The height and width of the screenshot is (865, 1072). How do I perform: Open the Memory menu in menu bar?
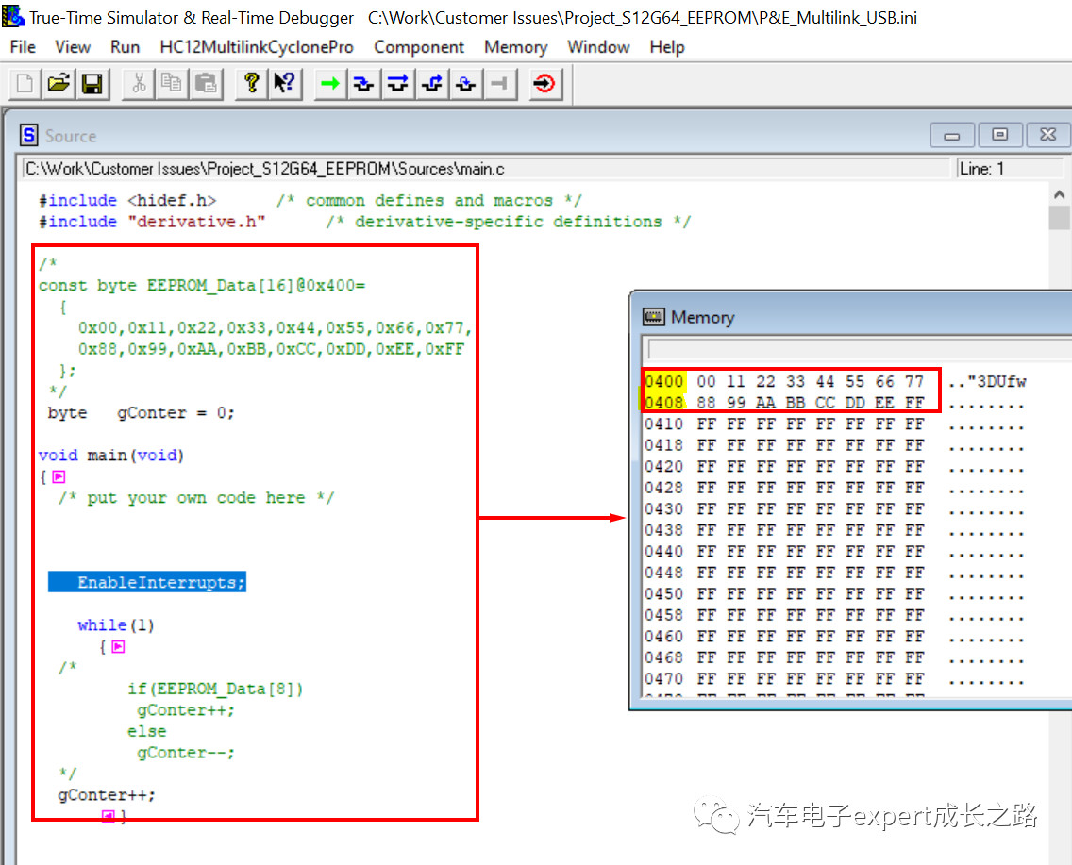click(515, 47)
